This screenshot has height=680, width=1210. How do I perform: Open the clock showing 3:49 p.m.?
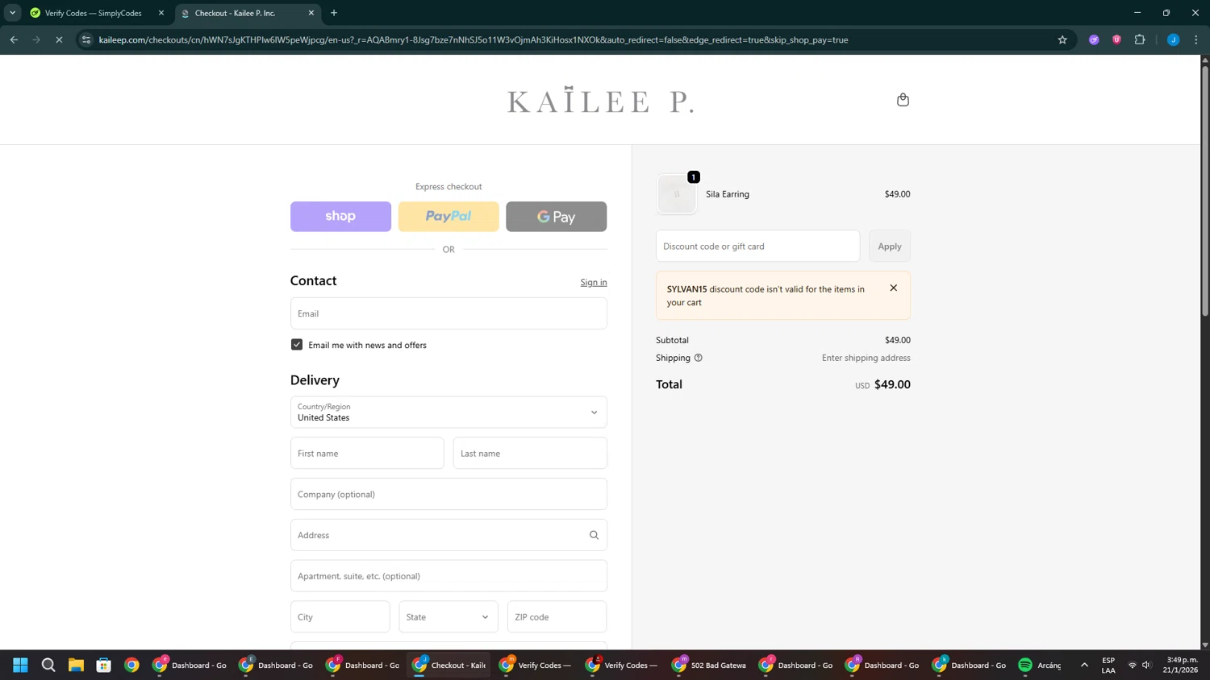pos(1182,665)
